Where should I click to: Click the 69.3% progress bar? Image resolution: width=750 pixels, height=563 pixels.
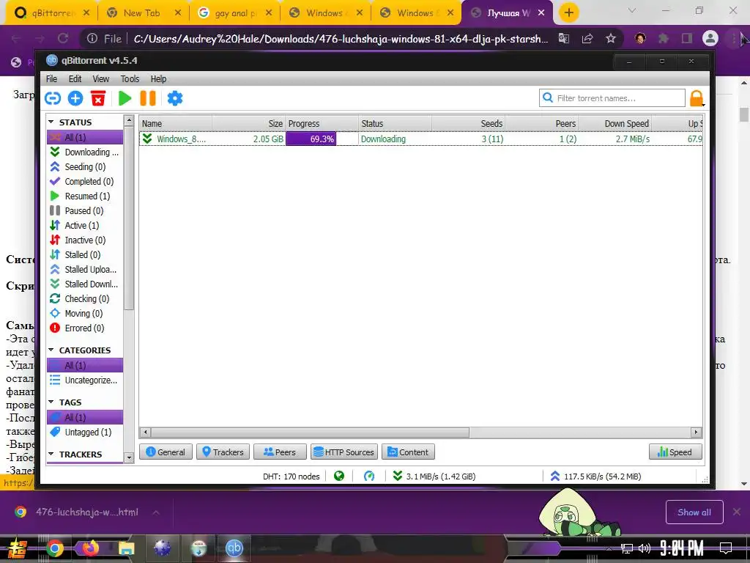[x=322, y=139]
